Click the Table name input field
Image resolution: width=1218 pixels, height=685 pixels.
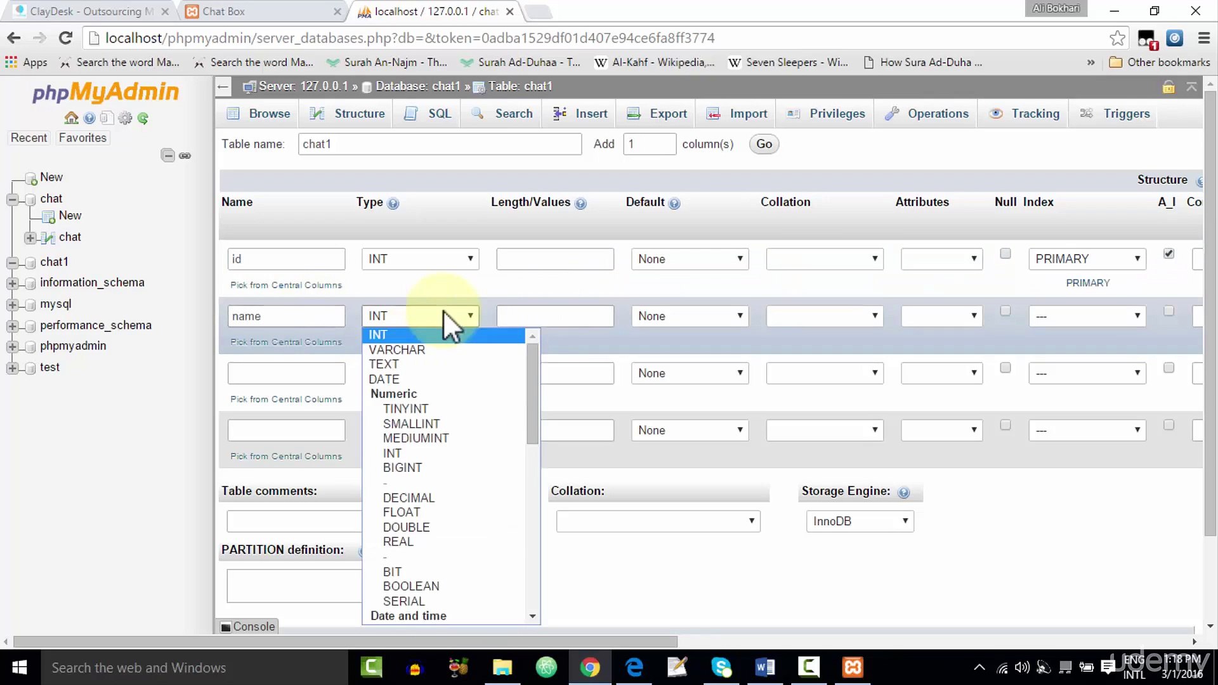click(440, 144)
